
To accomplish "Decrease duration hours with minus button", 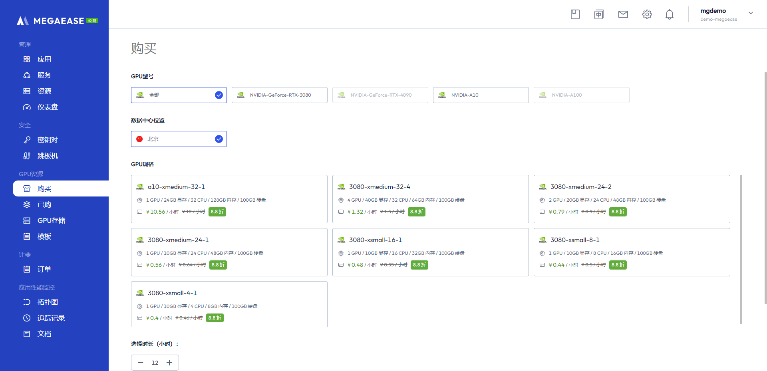I will (x=141, y=363).
